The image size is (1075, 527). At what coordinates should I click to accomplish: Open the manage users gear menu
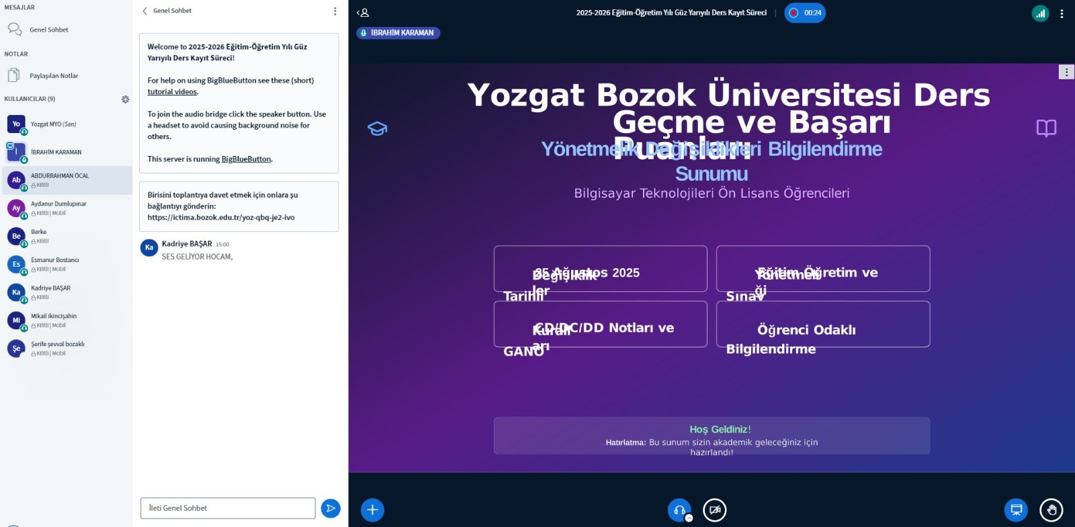[x=125, y=99]
